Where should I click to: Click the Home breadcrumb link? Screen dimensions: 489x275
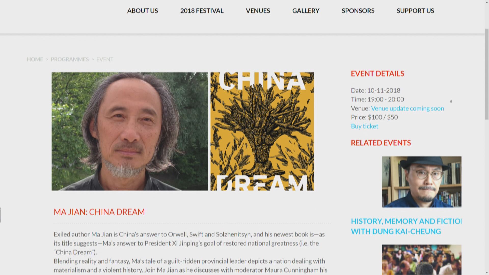point(35,59)
